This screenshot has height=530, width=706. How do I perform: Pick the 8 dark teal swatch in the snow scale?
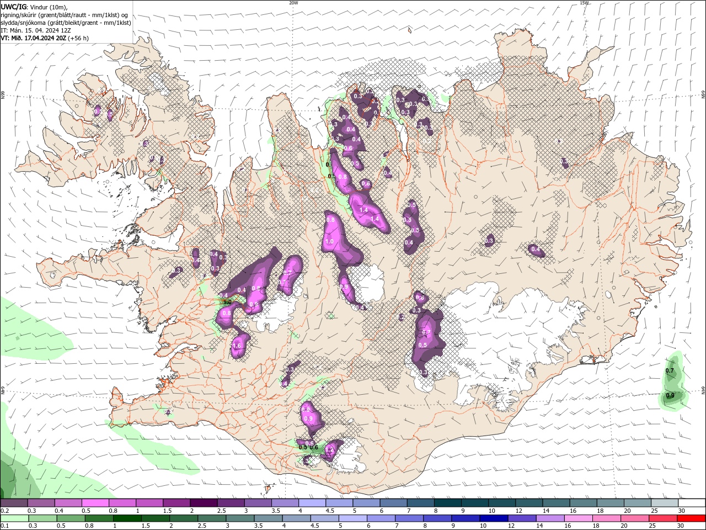[447, 503]
